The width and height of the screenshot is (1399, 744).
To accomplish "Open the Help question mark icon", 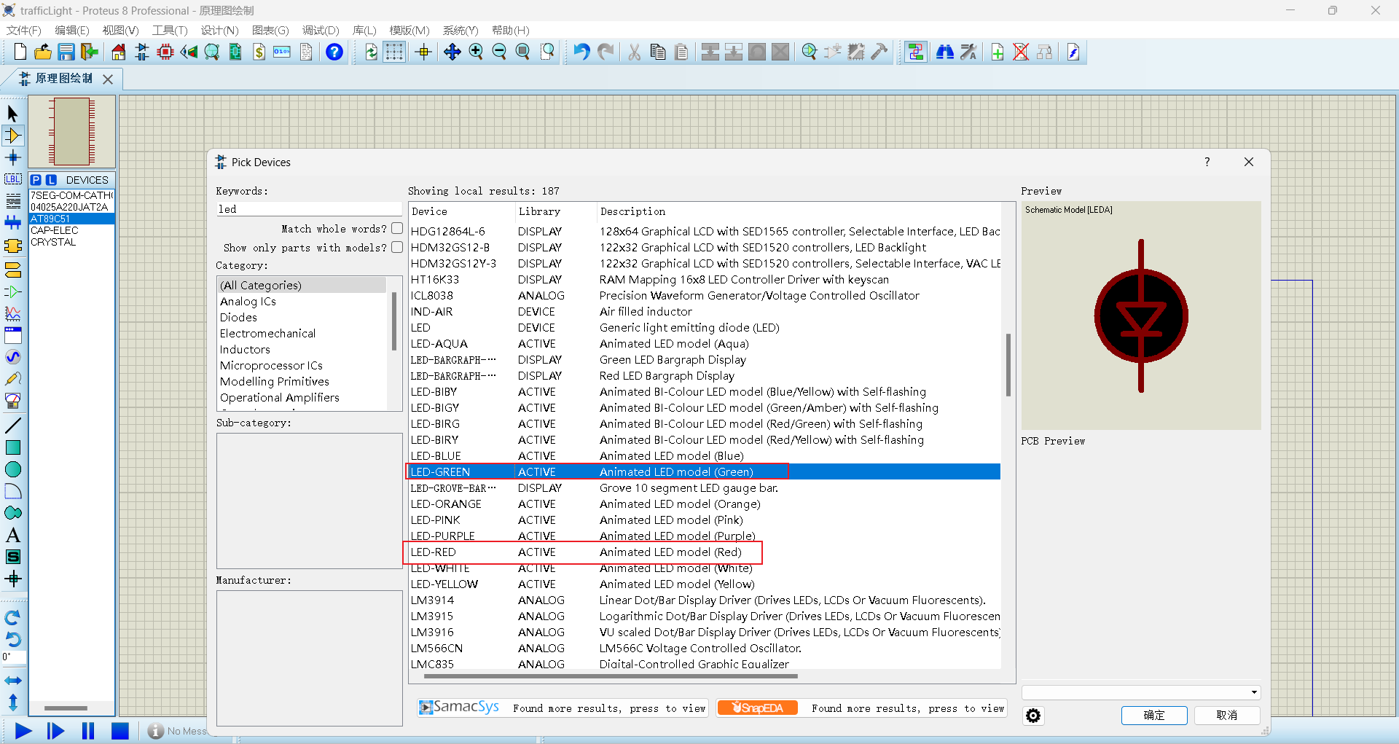I will pyautogui.click(x=334, y=52).
